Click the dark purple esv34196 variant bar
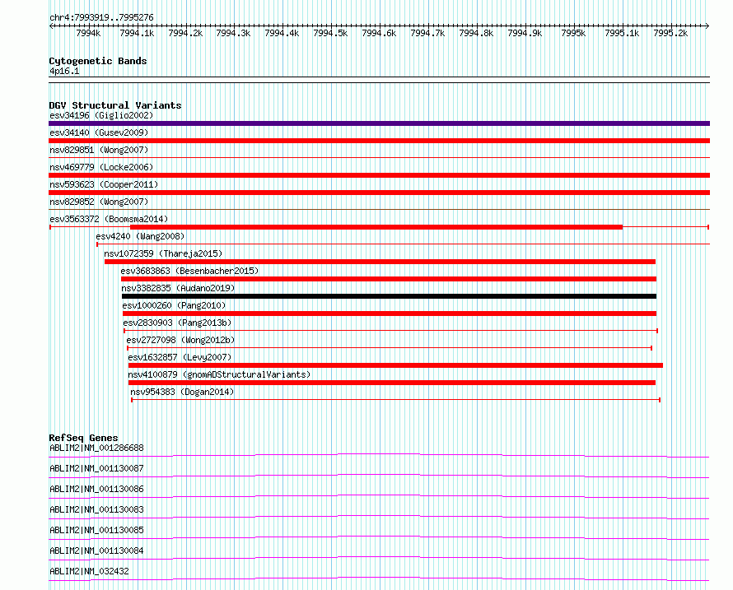Screen dimensions: 733x590 pos(379,123)
